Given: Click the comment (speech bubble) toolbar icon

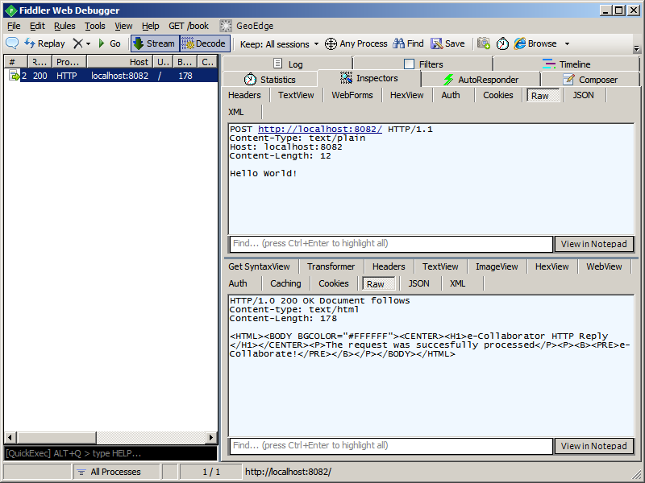Looking at the screenshot, I should [x=12, y=43].
